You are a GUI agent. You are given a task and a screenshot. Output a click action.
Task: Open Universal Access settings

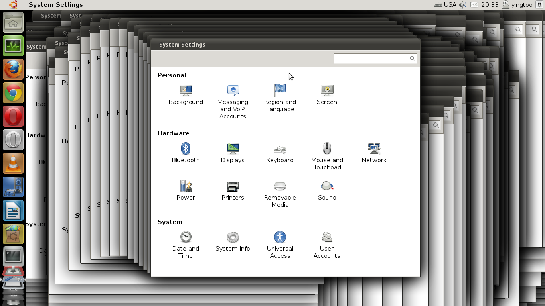[280, 245]
